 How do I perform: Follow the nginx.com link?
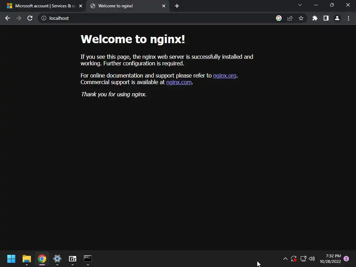click(x=179, y=82)
